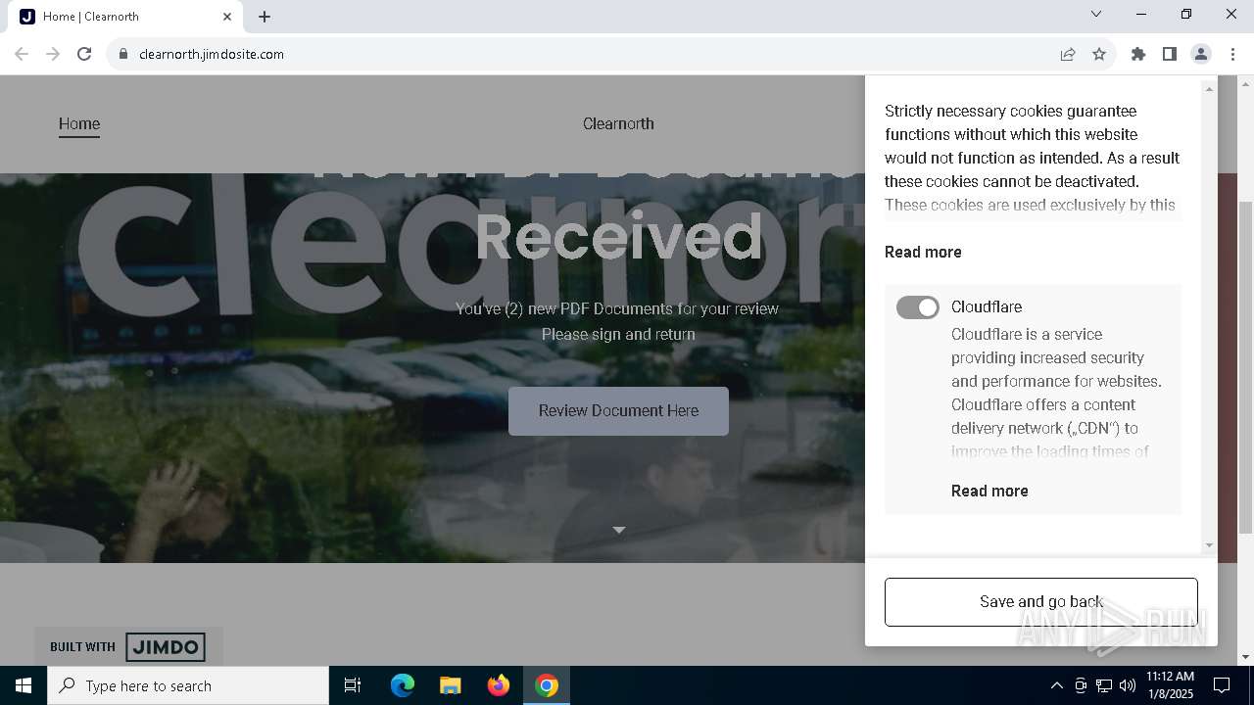Image resolution: width=1254 pixels, height=705 pixels.
Task: Click cookie panel scrollbar up arrow
Action: [1209, 89]
